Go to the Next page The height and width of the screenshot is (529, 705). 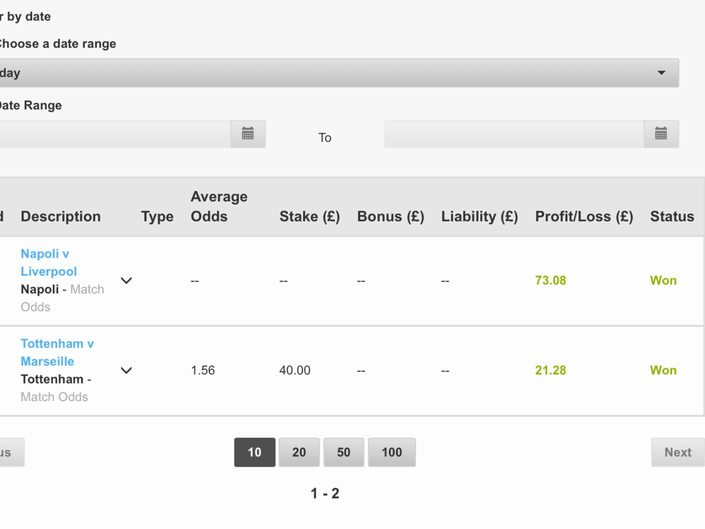tap(678, 452)
